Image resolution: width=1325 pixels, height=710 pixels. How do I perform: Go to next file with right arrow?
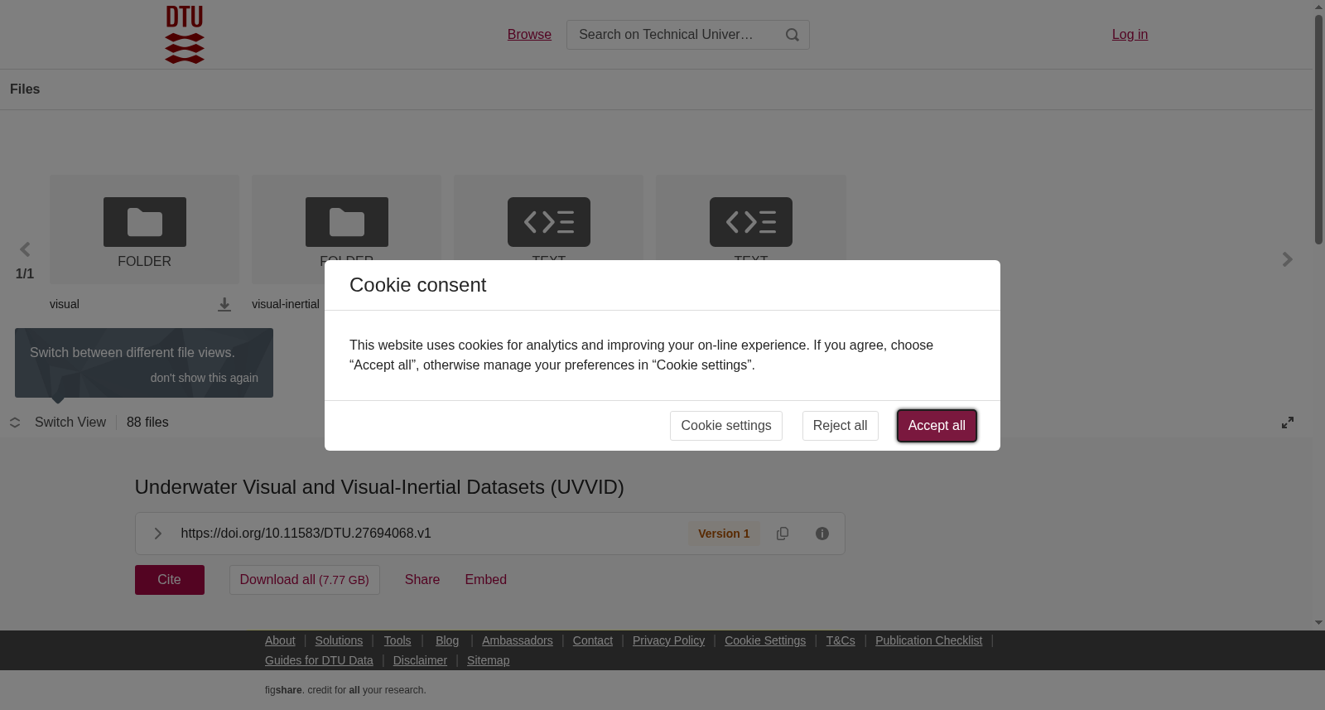1288,259
